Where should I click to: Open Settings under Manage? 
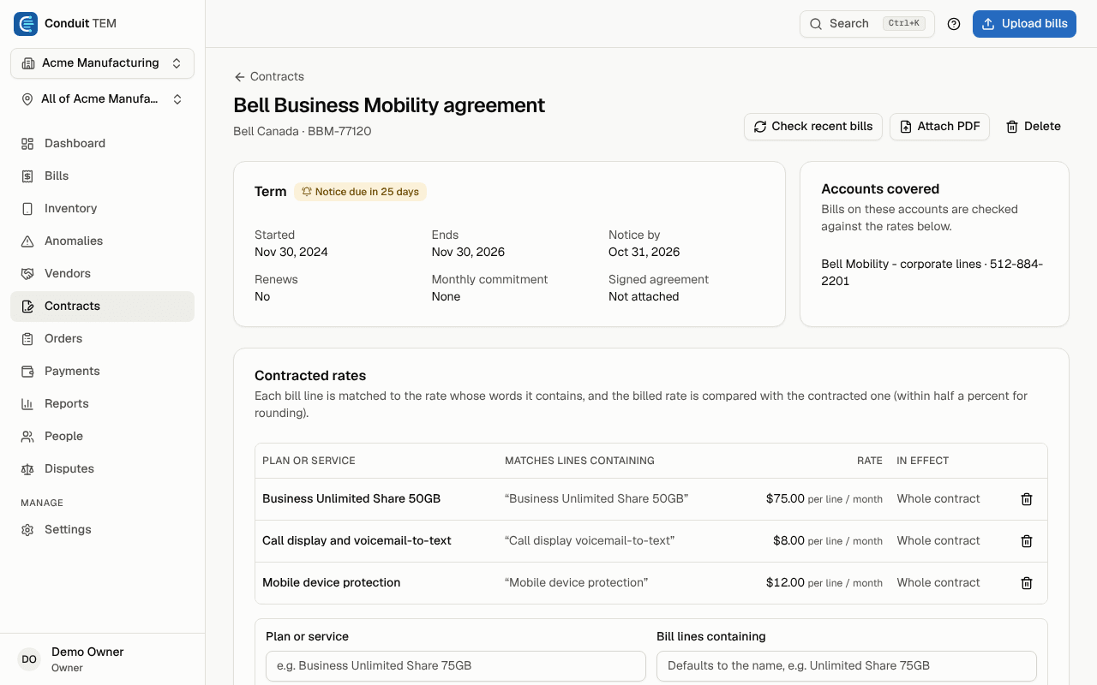(103, 530)
